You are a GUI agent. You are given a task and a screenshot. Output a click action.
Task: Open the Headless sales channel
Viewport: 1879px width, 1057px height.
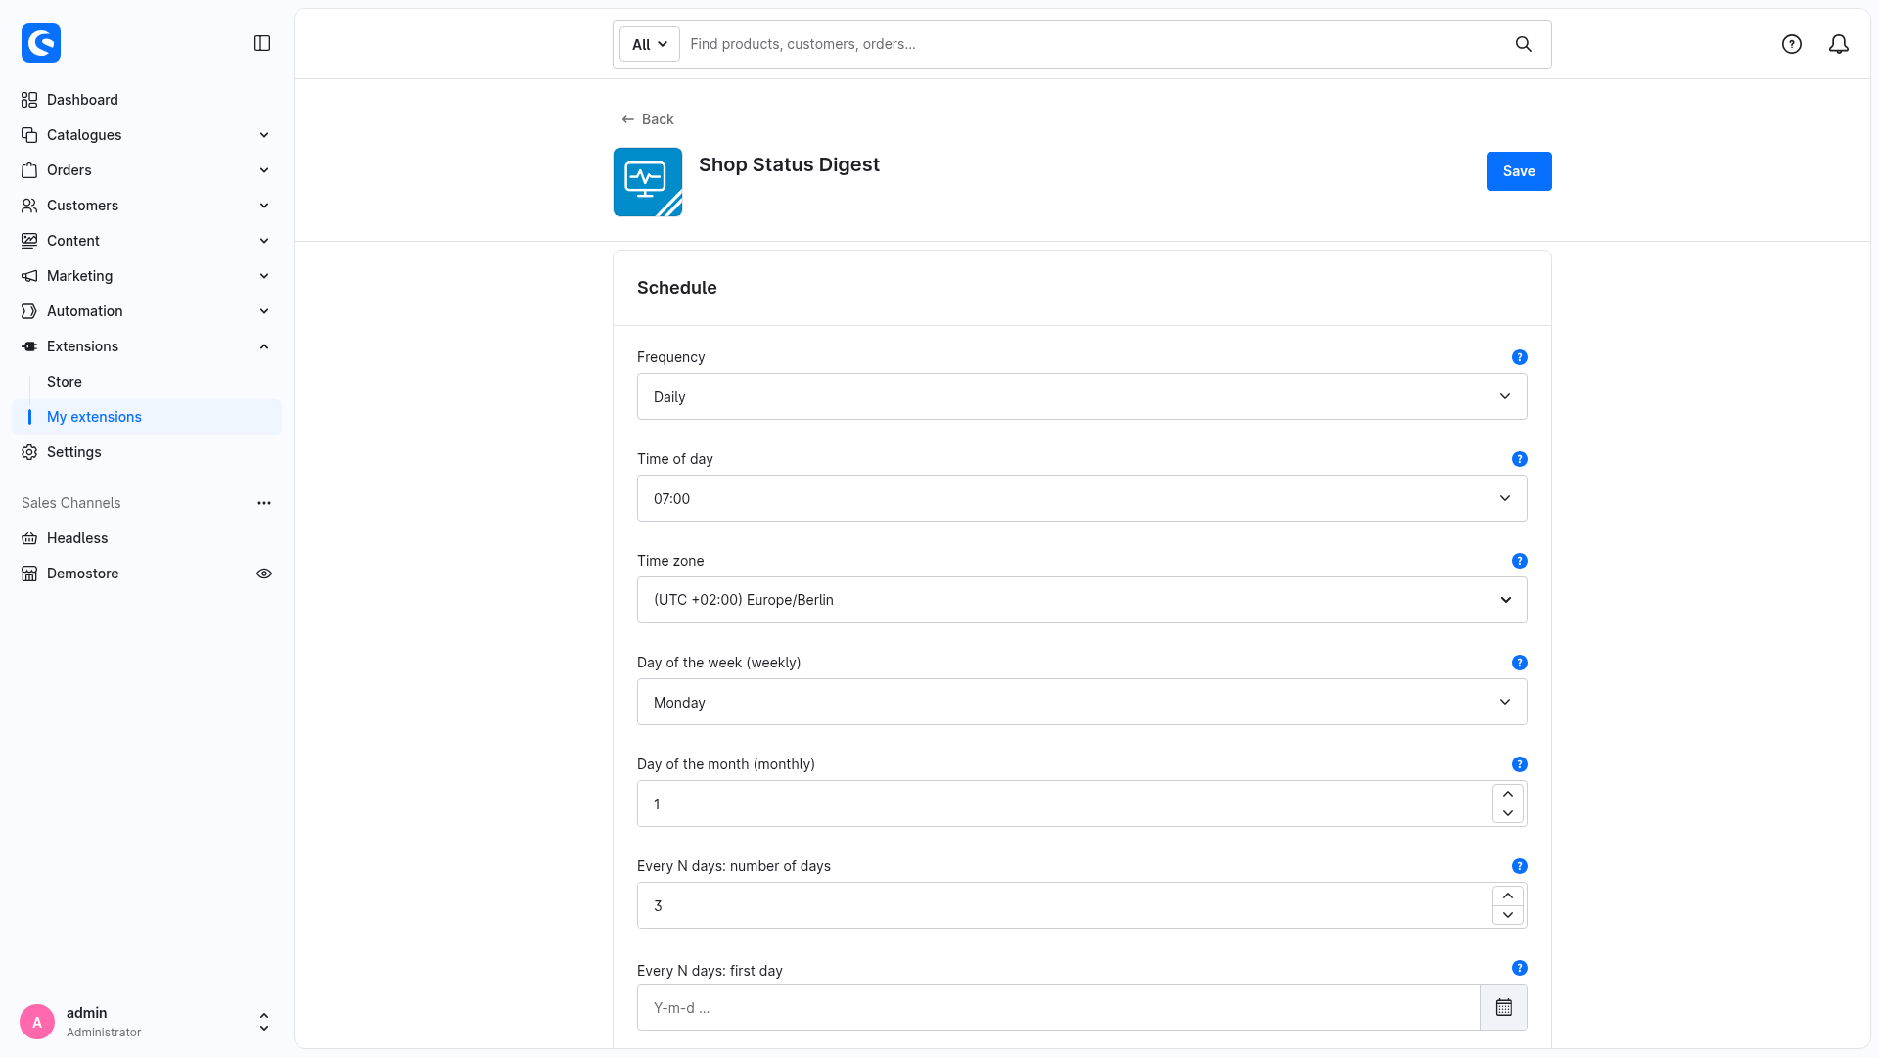coord(147,538)
